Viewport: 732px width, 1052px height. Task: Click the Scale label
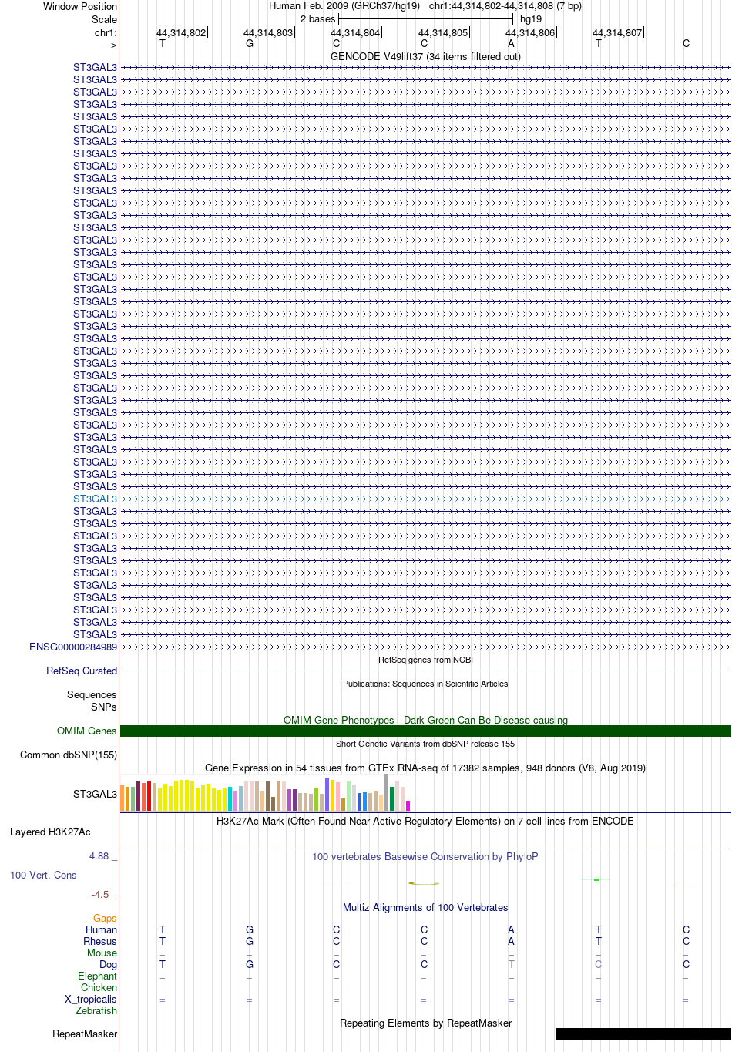tap(105, 19)
